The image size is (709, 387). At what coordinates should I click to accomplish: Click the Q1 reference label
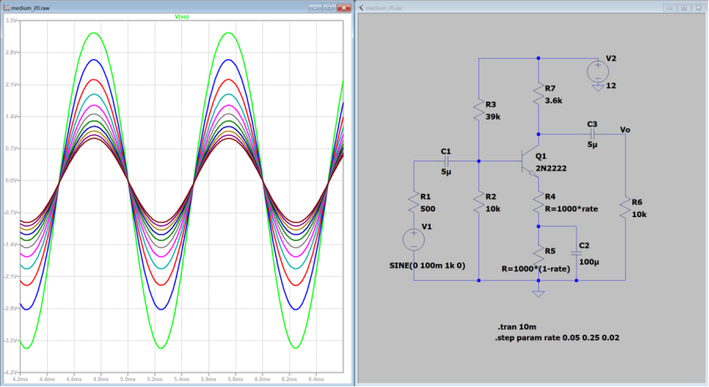pos(541,156)
